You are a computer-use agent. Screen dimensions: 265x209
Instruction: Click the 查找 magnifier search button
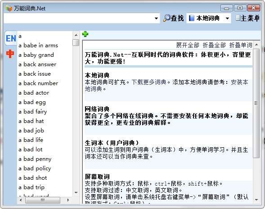(x=173, y=18)
